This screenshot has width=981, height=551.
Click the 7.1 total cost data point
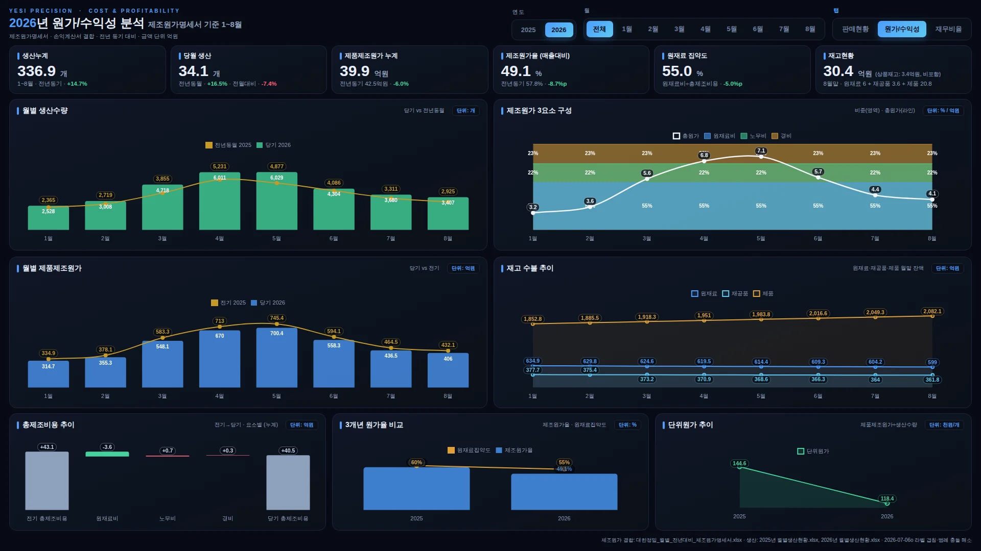pos(761,157)
